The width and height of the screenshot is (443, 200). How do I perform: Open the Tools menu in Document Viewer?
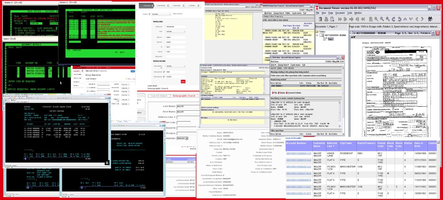(349, 13)
